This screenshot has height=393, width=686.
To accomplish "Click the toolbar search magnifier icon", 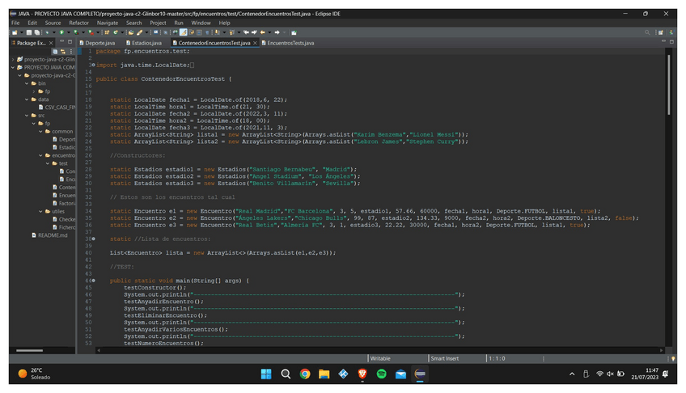I will tap(648, 32).
